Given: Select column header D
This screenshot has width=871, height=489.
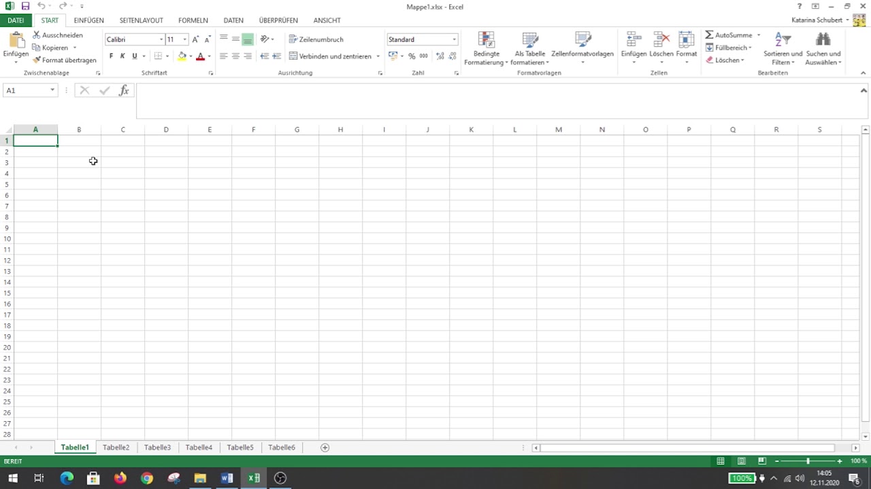Looking at the screenshot, I should 166,130.
